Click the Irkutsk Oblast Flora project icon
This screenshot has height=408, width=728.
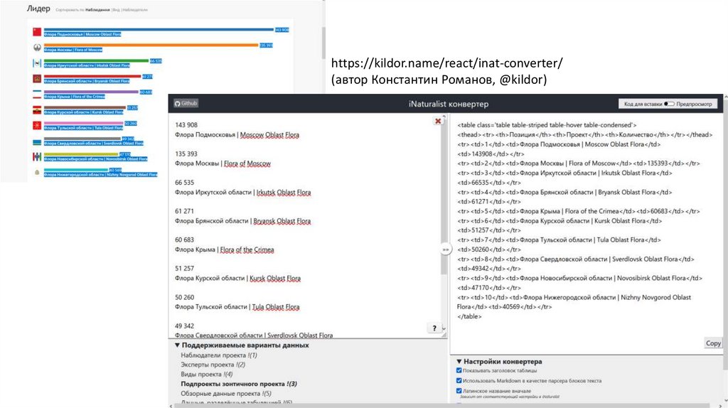[37, 63]
